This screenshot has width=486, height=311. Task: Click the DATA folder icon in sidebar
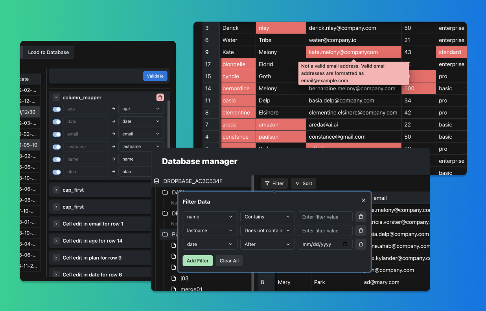click(x=166, y=192)
